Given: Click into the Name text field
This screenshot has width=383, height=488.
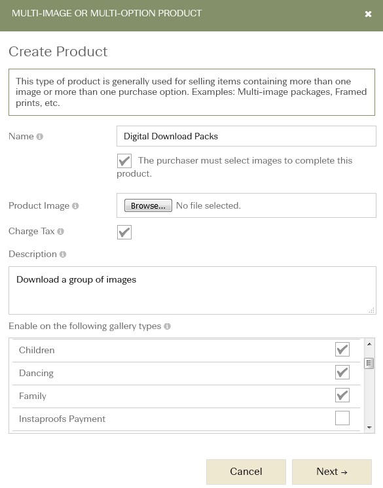Looking at the screenshot, I should click(x=246, y=136).
